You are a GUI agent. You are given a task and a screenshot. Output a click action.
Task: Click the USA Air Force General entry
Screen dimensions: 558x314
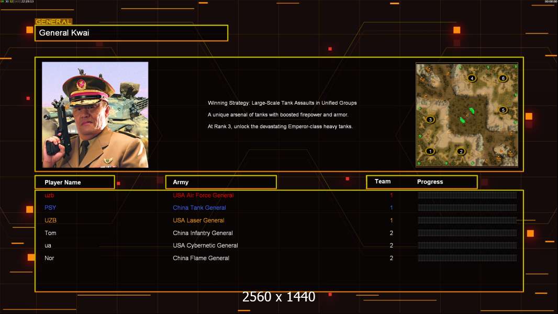point(203,195)
